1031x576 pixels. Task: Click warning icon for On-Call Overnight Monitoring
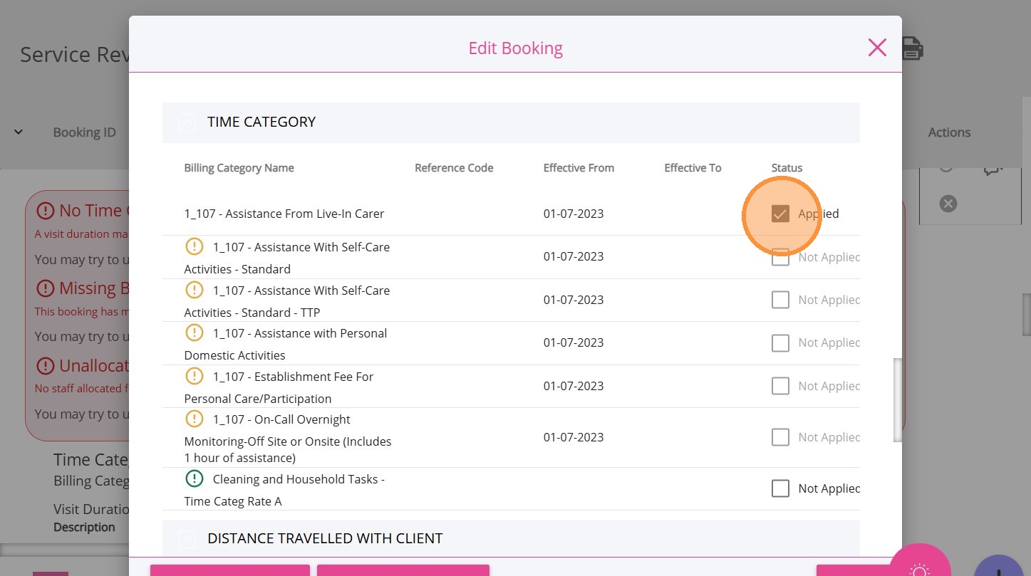pos(195,419)
